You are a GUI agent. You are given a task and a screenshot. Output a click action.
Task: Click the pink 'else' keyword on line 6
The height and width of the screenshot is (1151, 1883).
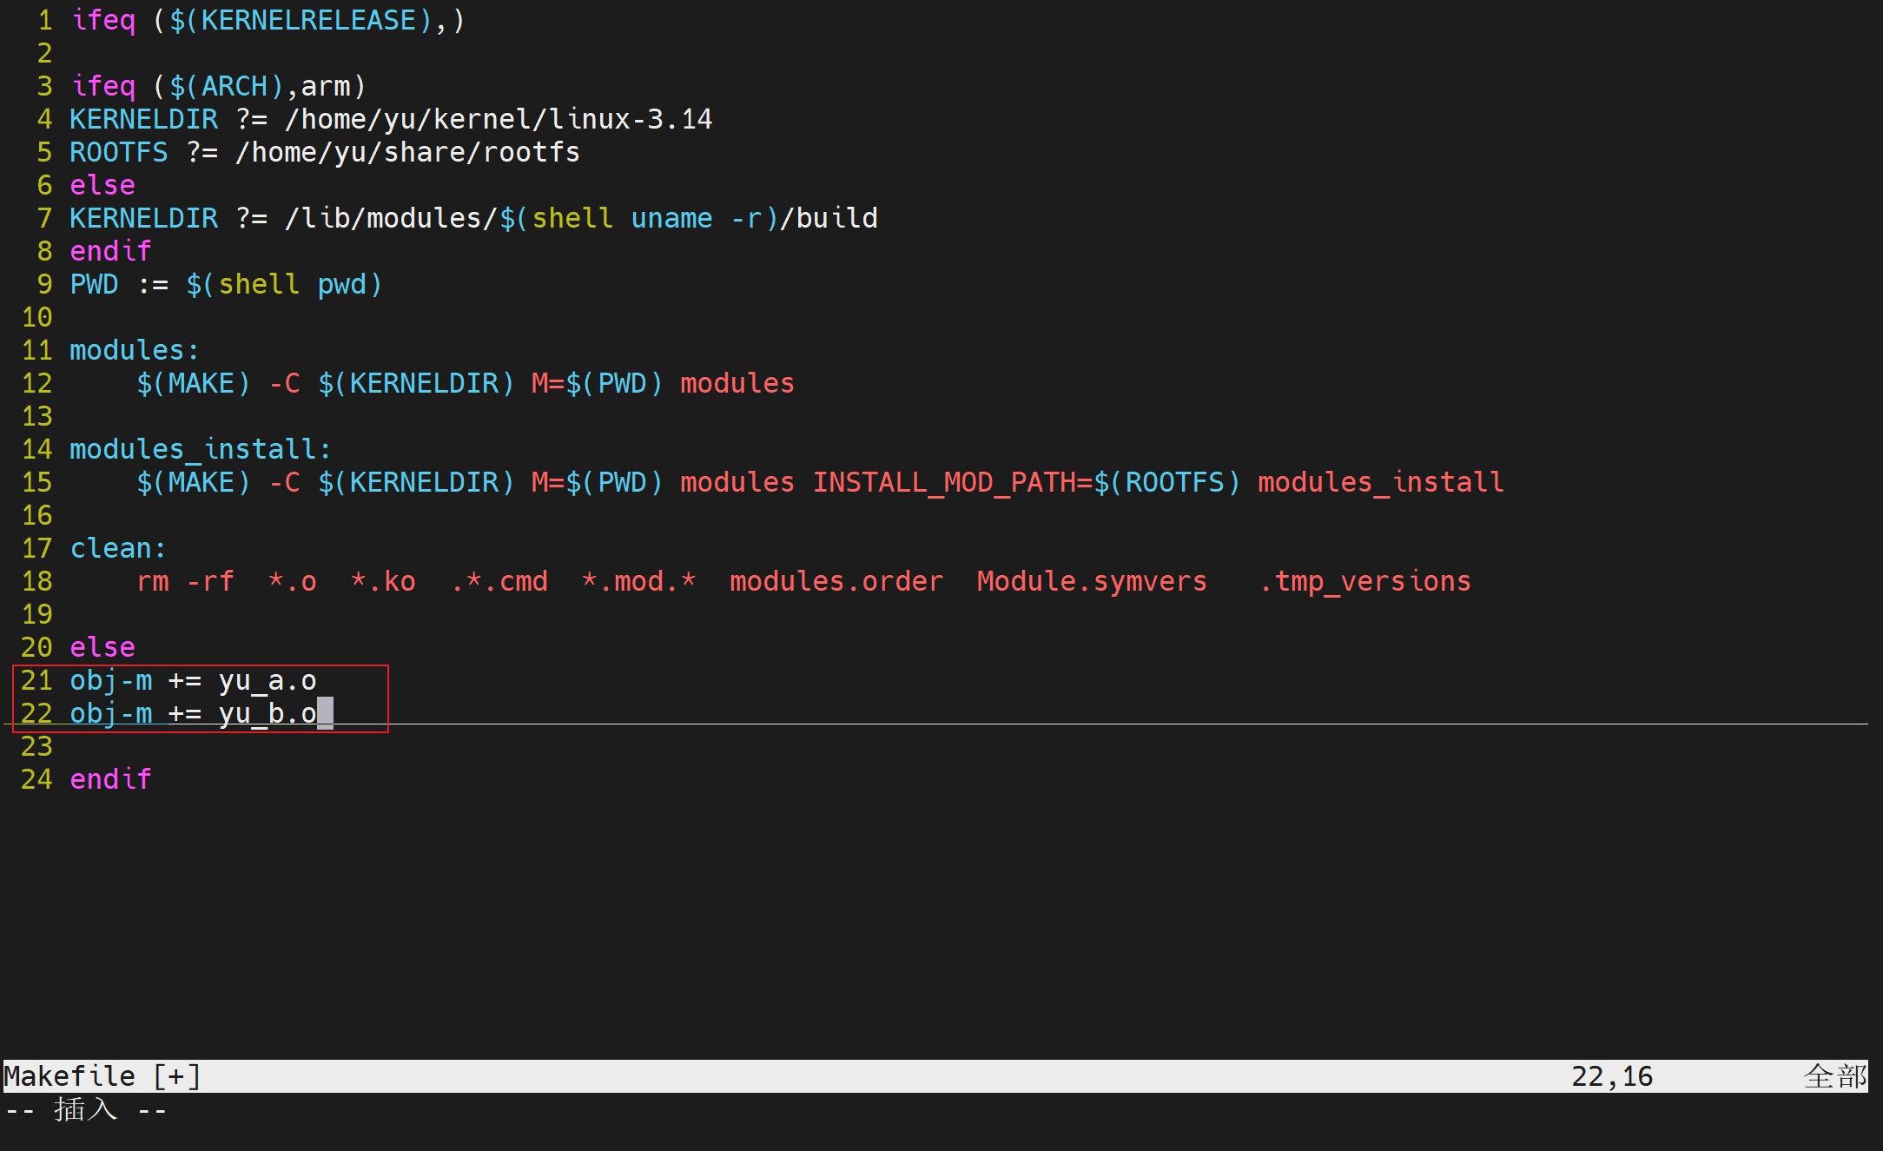(102, 185)
